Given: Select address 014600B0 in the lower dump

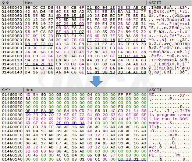Looking at the screenshot, I should click(12, 123).
